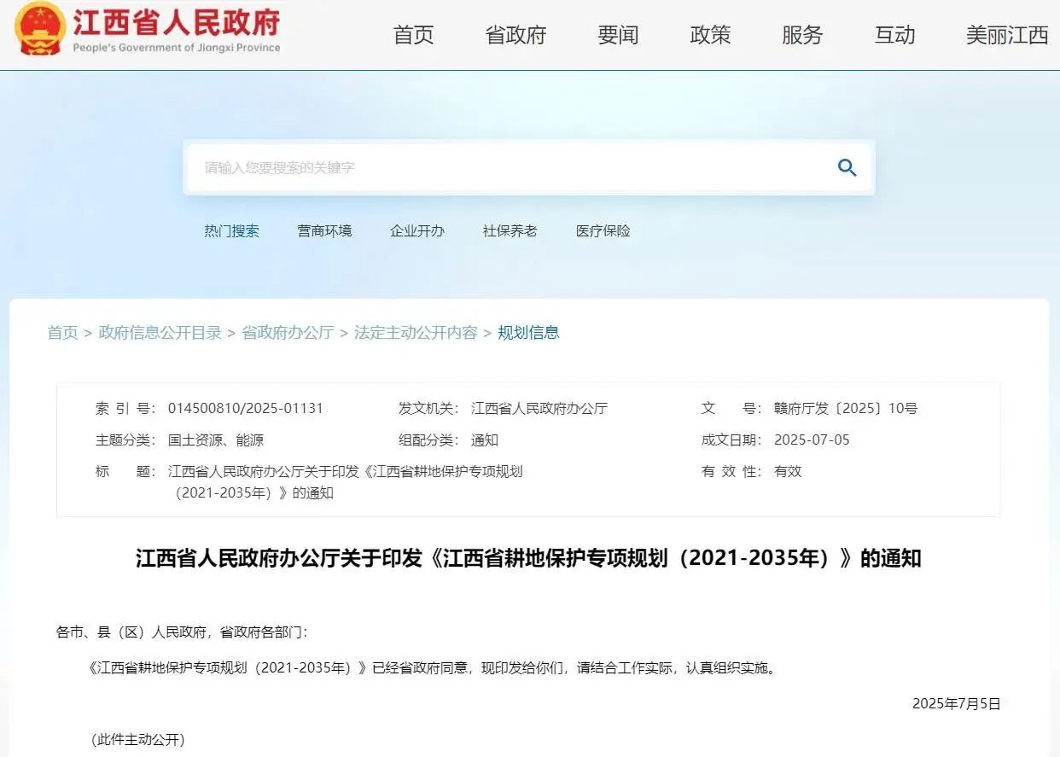1060x757 pixels.
Task: Open the 省政府 navigation menu
Action: pos(515,35)
